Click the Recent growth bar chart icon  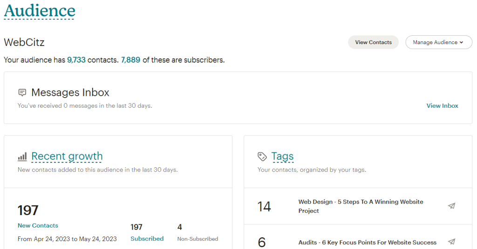[22, 157]
